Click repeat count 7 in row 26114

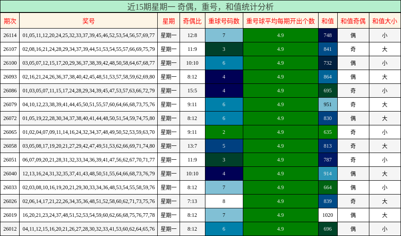point(224,35)
